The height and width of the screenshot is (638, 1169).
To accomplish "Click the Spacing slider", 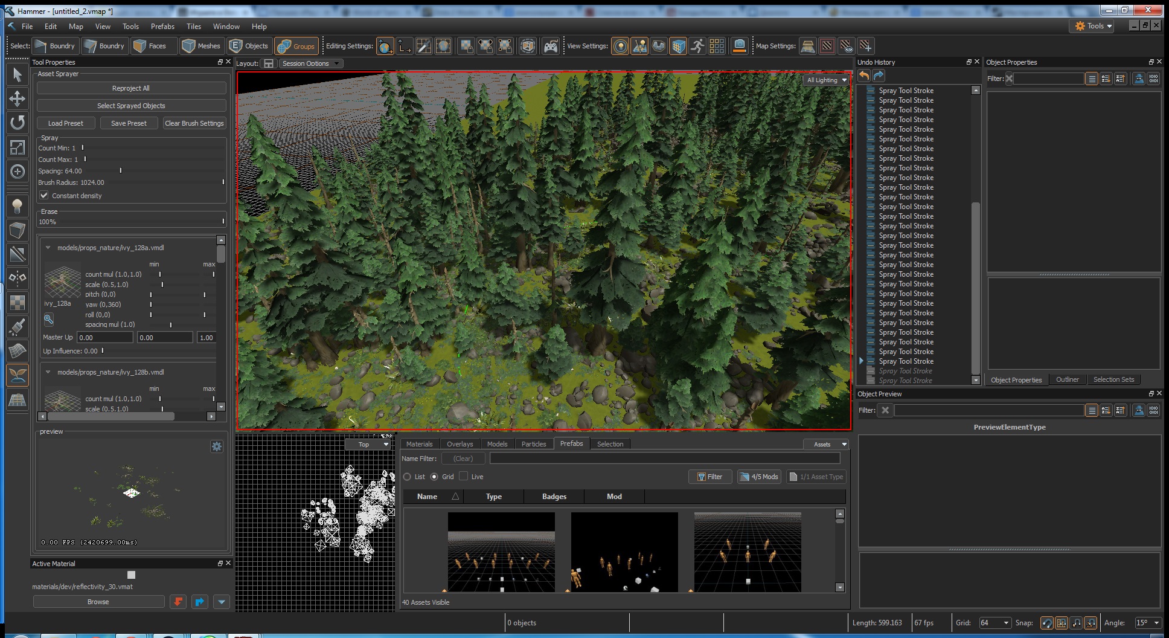I will coord(155,171).
